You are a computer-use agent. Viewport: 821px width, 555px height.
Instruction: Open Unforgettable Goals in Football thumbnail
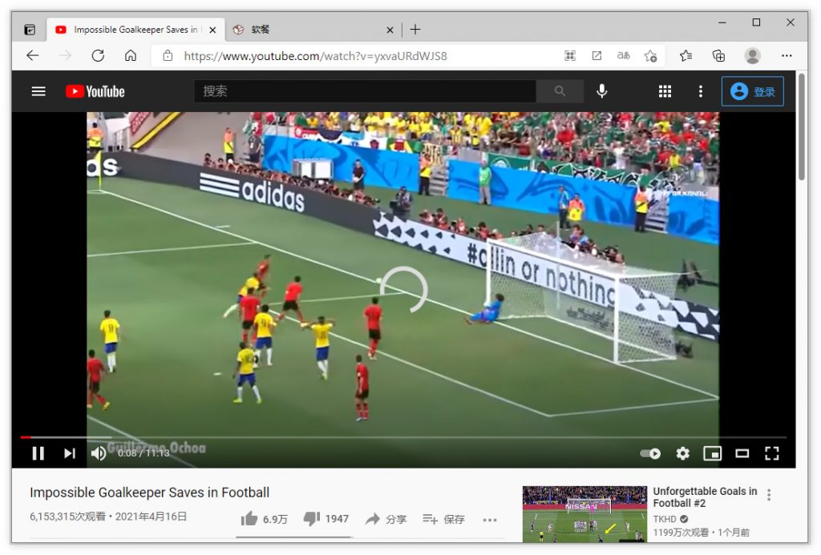(584, 513)
